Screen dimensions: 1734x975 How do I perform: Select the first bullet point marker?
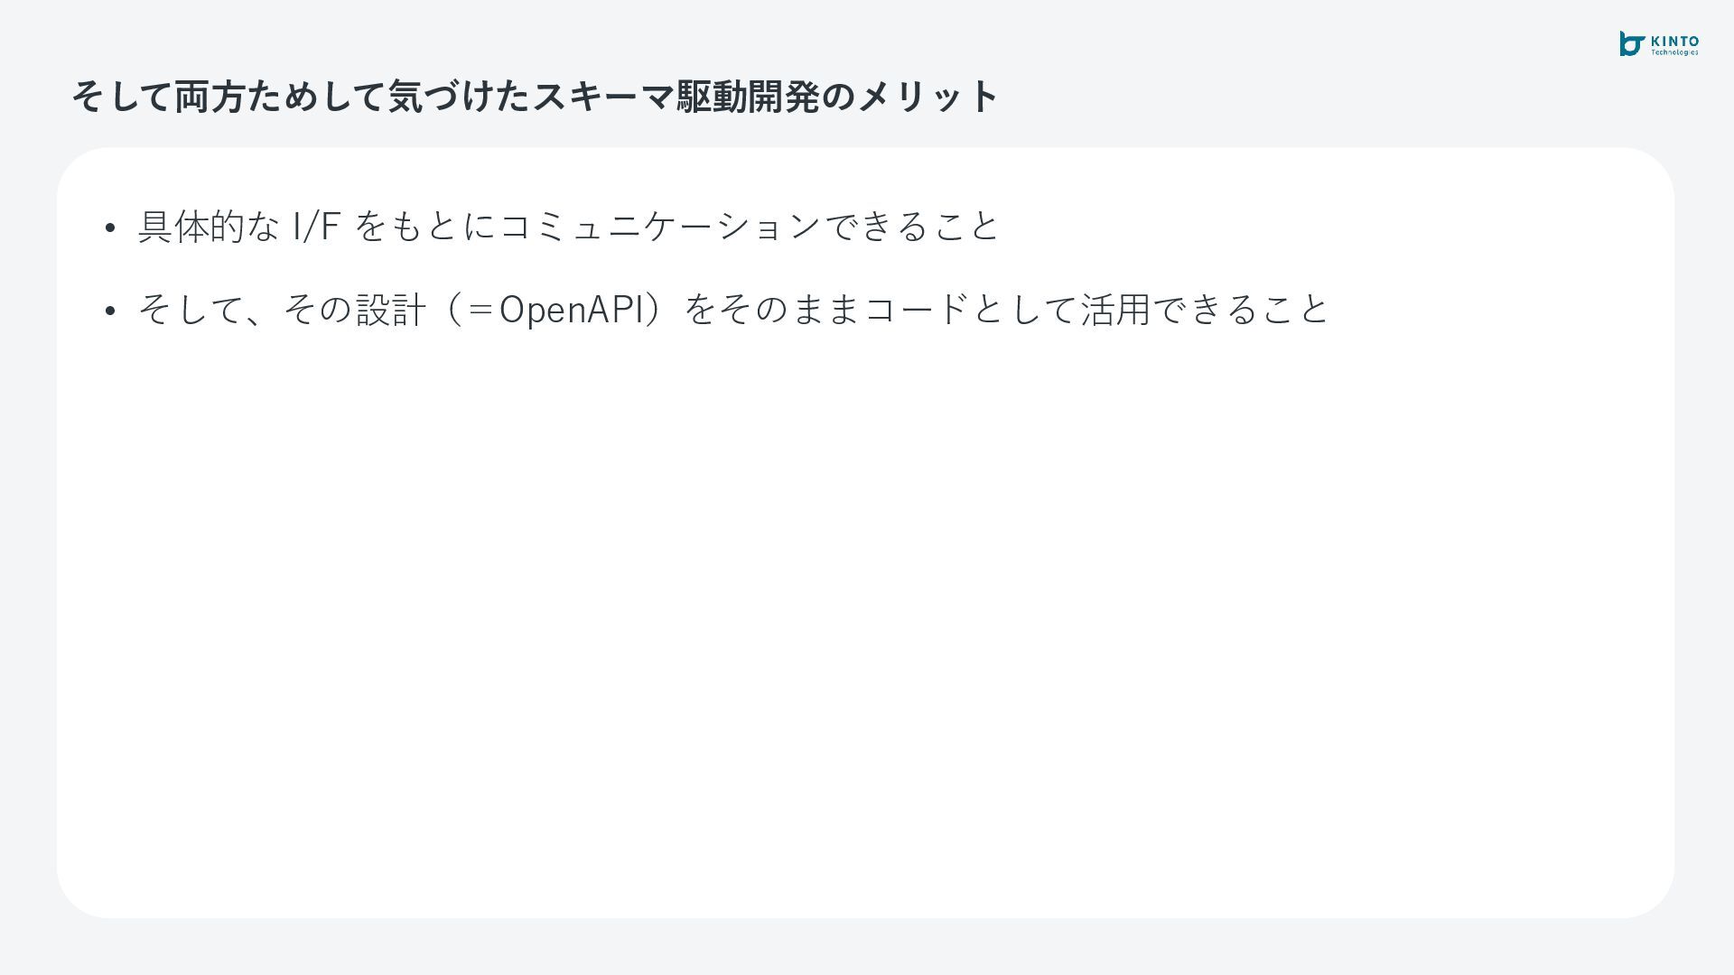coord(109,227)
